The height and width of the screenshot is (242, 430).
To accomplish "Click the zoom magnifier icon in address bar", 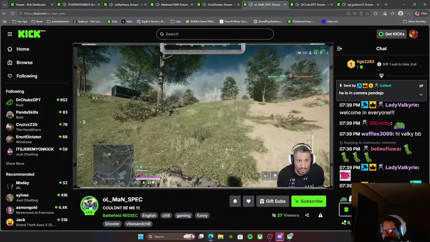I will tap(348, 13).
